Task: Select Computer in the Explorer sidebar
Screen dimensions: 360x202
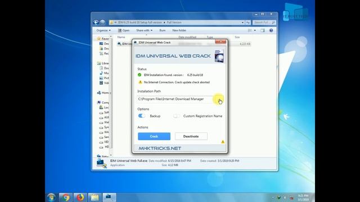Action: coord(103,103)
